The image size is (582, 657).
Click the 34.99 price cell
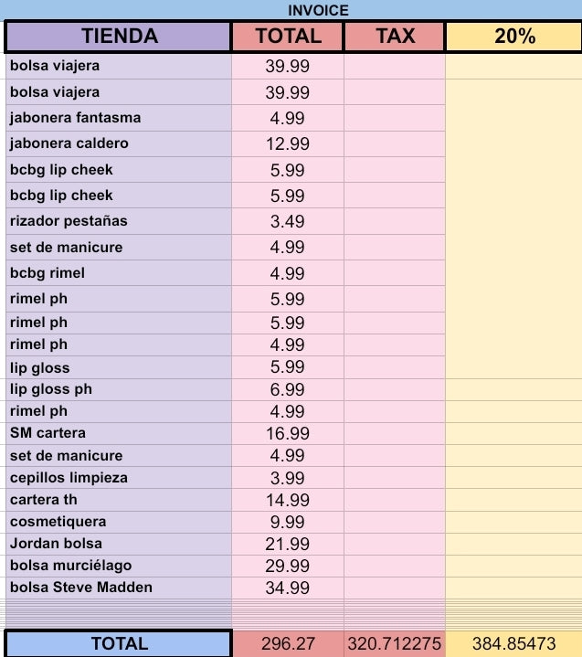pos(288,588)
